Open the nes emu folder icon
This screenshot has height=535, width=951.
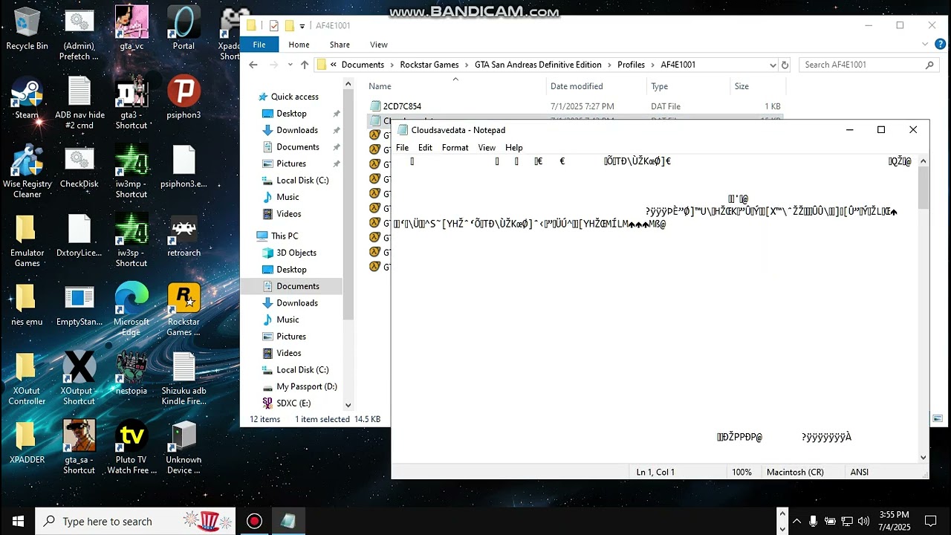click(x=27, y=305)
